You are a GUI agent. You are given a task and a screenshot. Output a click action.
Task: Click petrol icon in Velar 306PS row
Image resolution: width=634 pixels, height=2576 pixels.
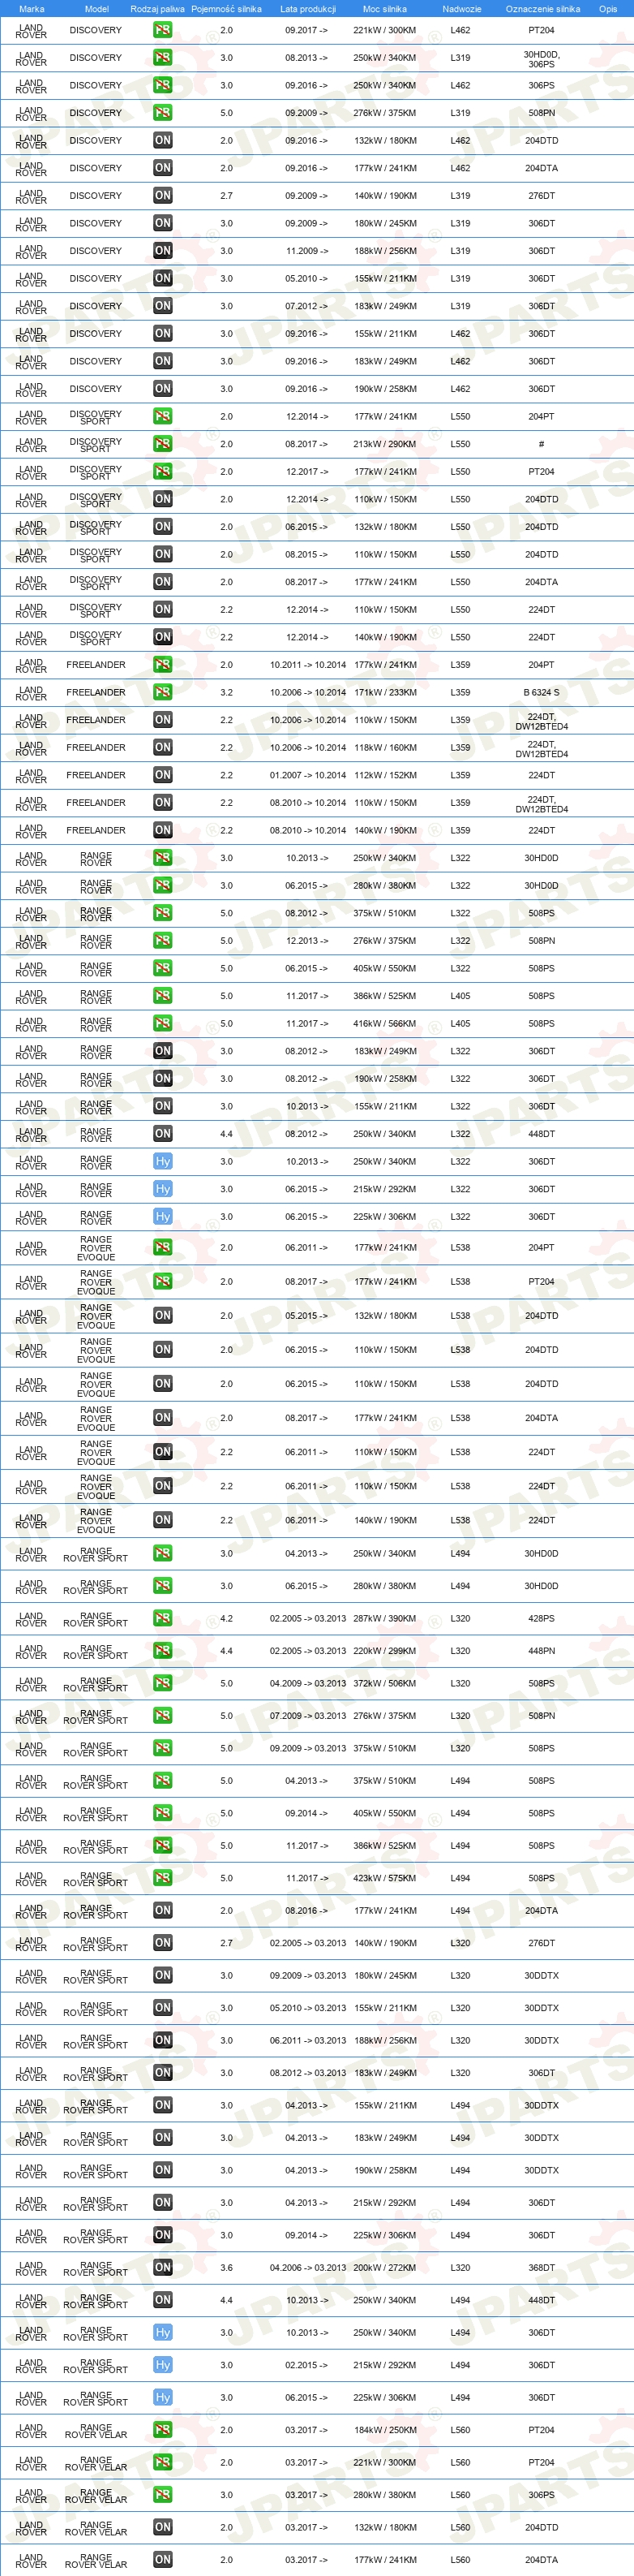tap(162, 2495)
